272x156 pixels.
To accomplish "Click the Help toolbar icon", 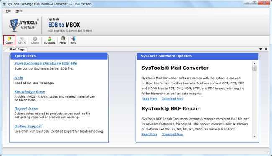I will [x=63, y=40].
